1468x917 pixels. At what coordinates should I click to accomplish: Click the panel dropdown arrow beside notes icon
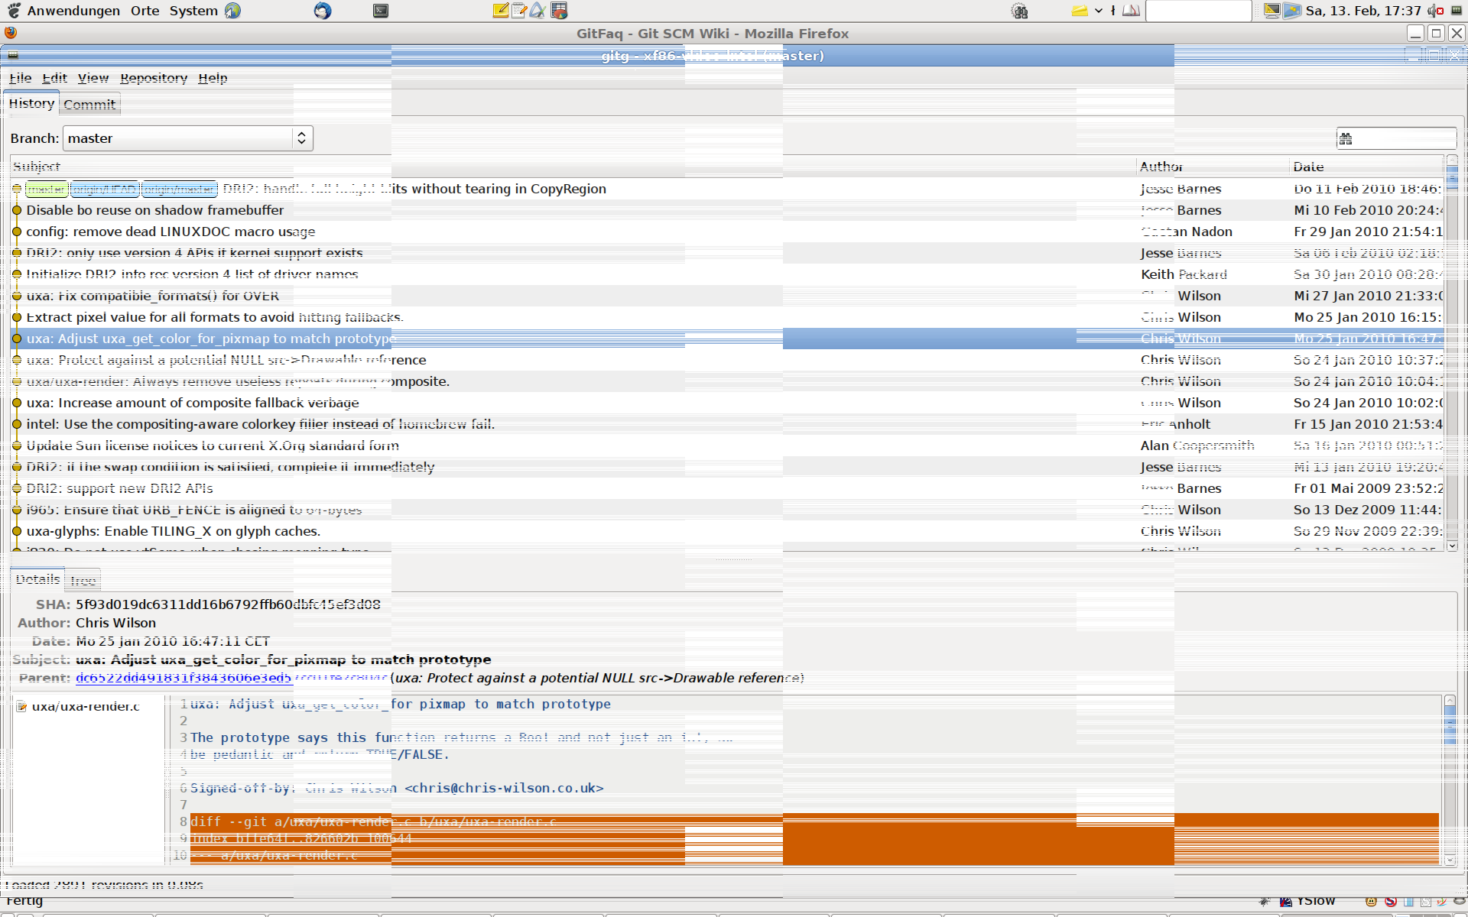1099,11
